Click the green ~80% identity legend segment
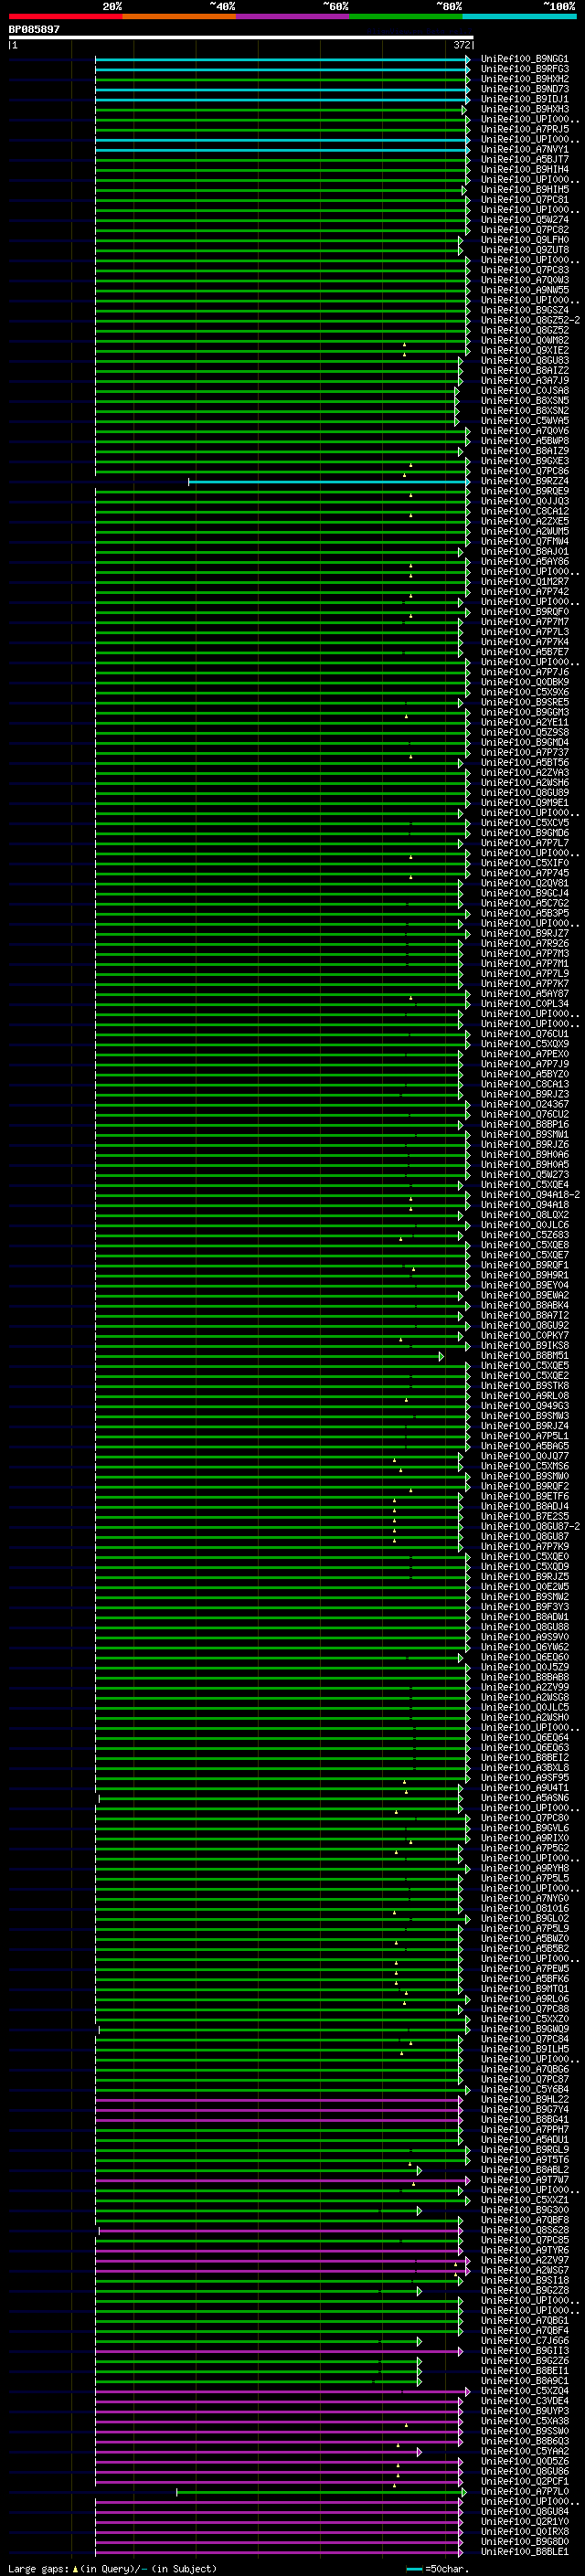This screenshot has height=2576, width=585. 406,16
